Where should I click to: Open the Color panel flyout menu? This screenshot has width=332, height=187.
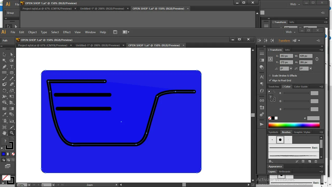(x=321, y=87)
